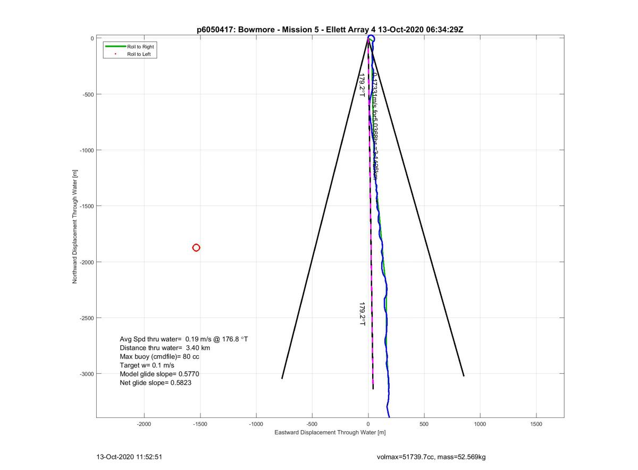Screen dimensions: 638x470
Task: Click the X-axis tick label '-1500'
Action: tap(200, 424)
